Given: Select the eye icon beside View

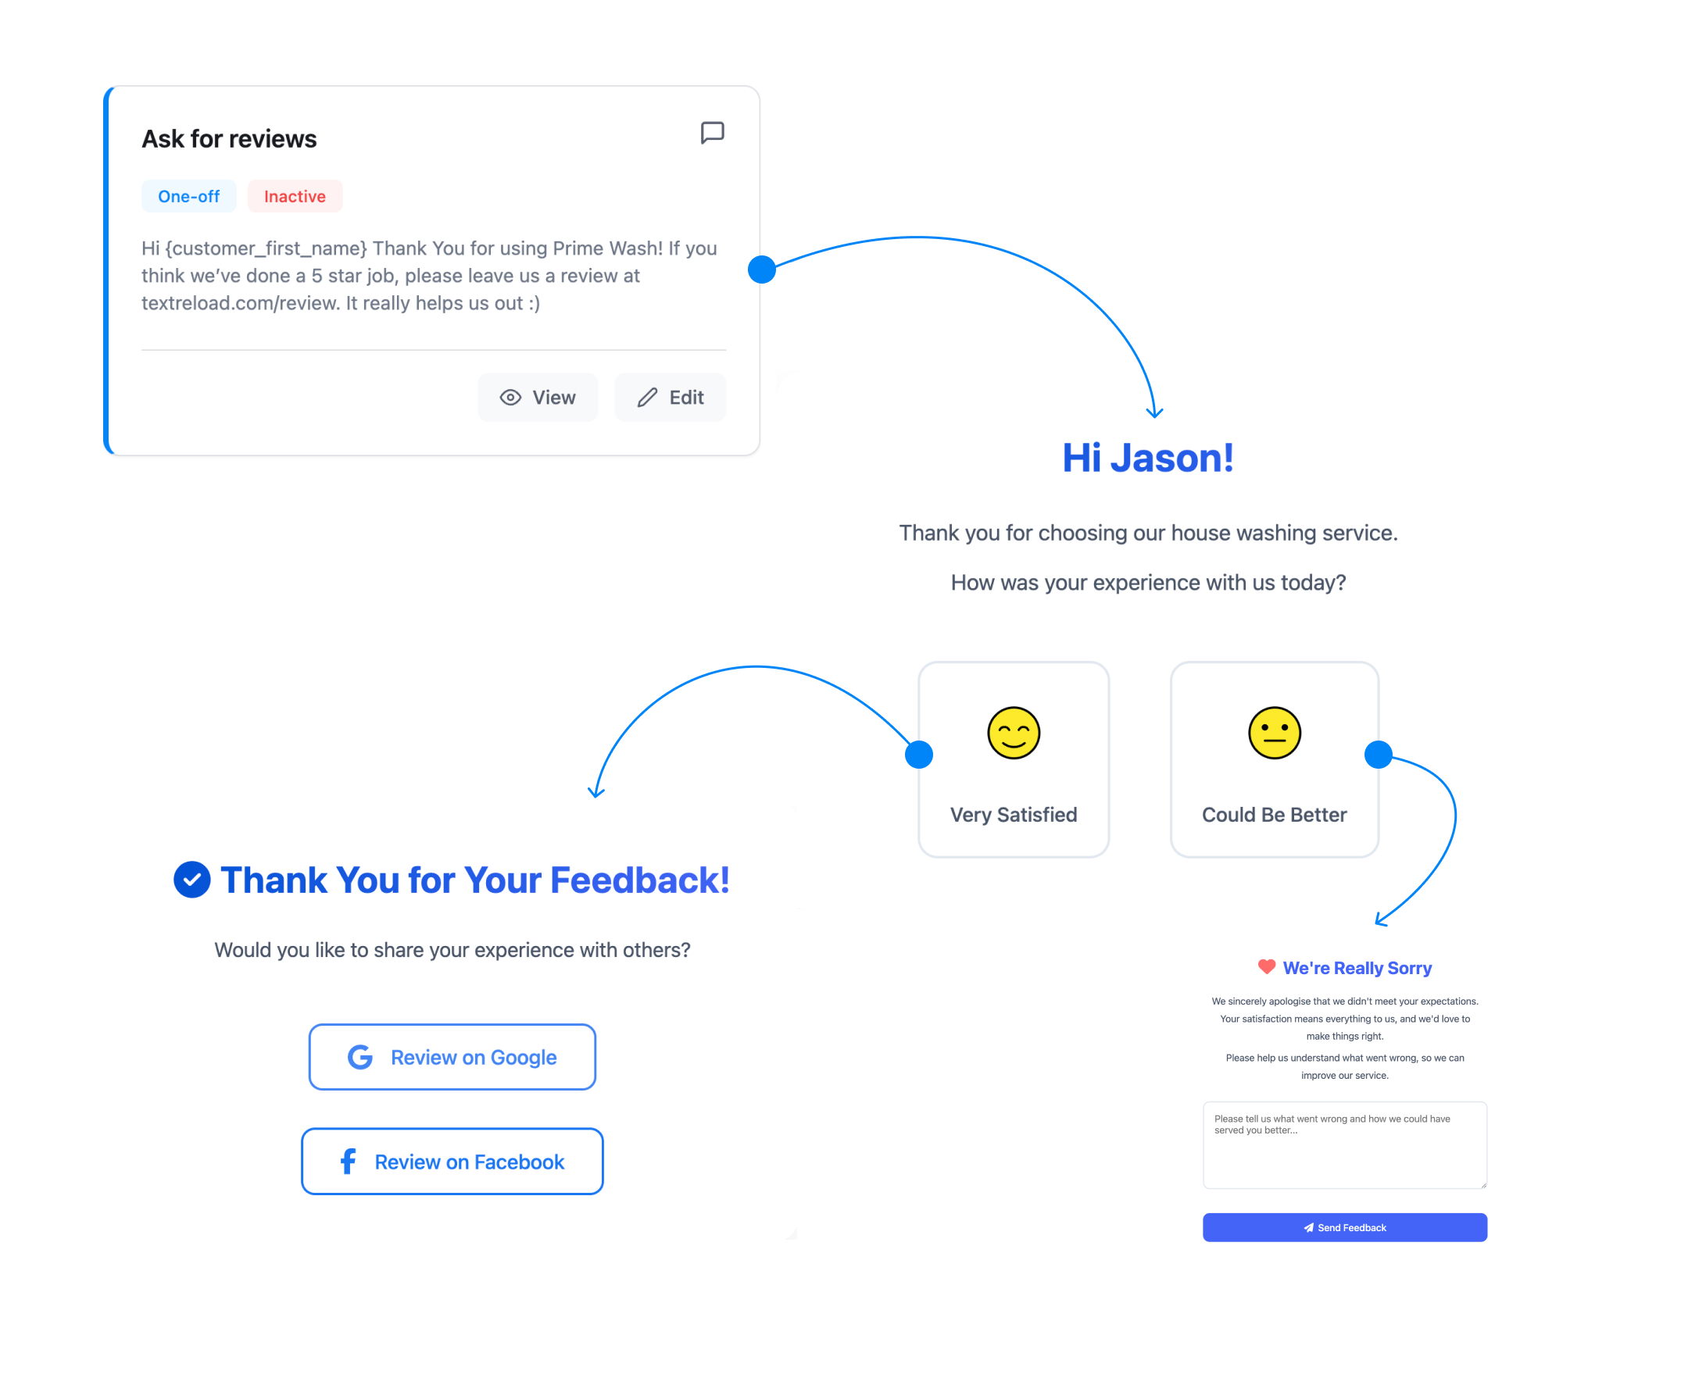Looking at the screenshot, I should tap(510, 397).
